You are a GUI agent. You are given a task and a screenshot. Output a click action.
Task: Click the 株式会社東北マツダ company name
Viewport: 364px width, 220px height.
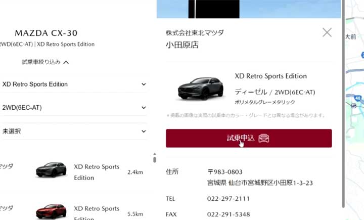[x=195, y=33]
